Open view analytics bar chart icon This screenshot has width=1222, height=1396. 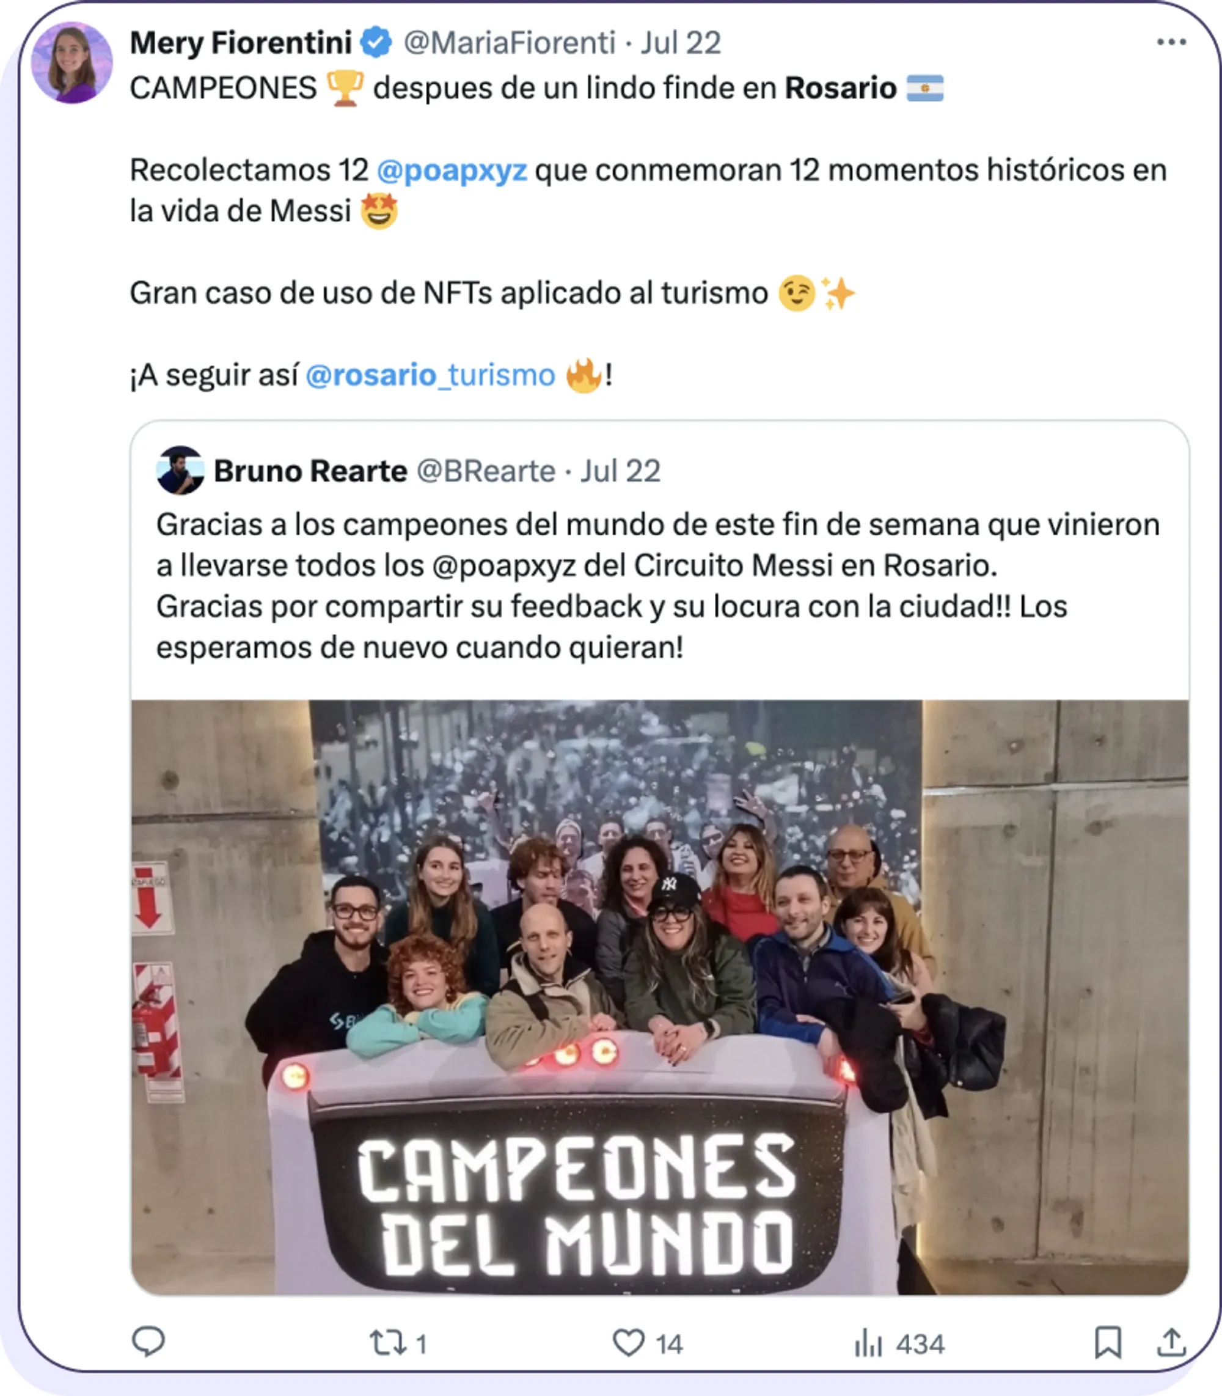pos(869,1343)
